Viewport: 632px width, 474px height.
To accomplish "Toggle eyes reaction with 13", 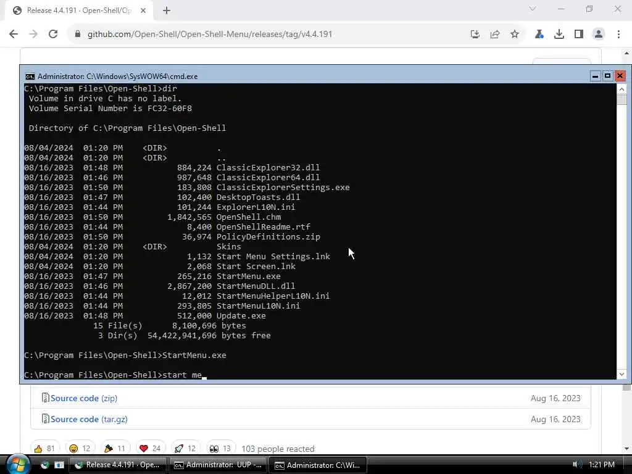I will click(220, 449).
